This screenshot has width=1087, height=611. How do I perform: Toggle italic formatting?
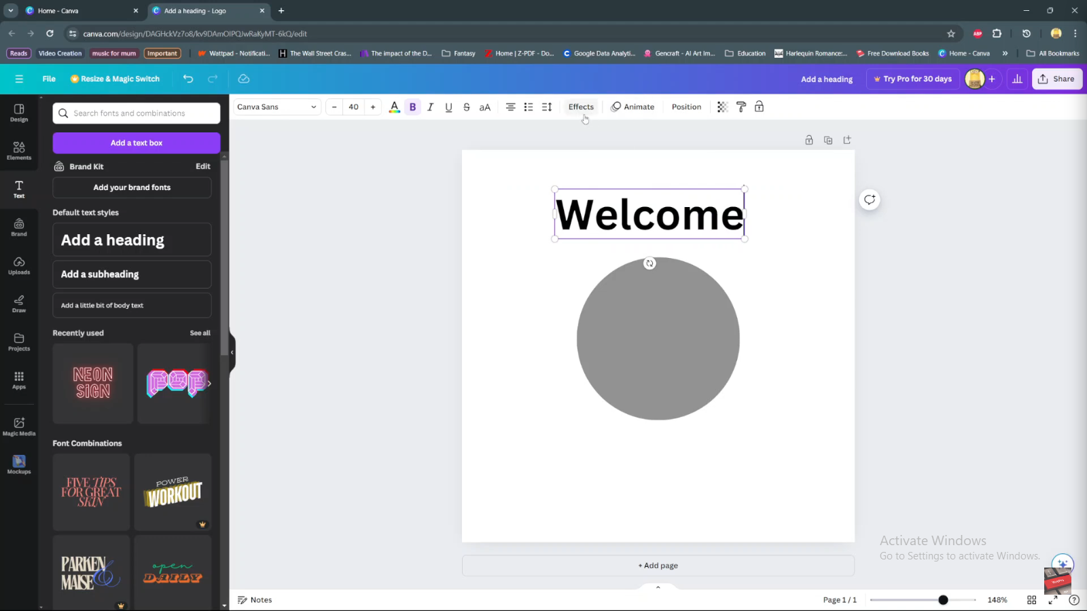click(x=430, y=107)
